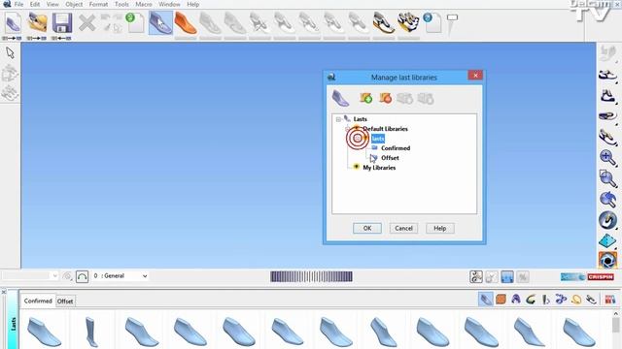Open the Macro menu
This screenshot has height=349, width=622.
[144, 4]
